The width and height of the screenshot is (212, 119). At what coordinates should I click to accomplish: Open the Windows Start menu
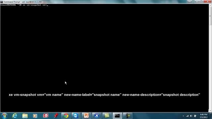(4, 116)
